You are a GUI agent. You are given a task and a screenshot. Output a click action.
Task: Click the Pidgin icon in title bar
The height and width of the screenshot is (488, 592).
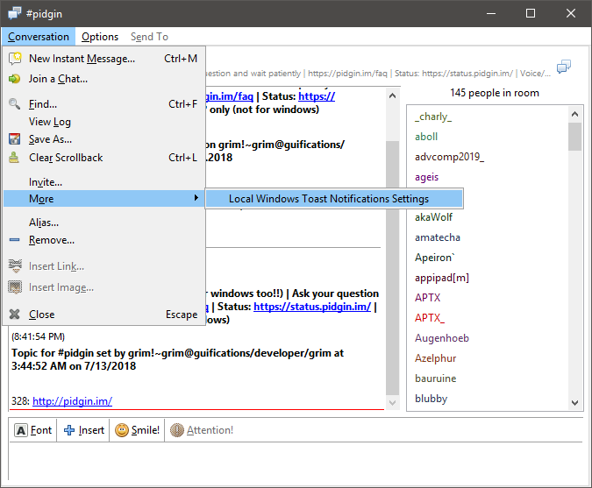pyautogui.click(x=15, y=13)
